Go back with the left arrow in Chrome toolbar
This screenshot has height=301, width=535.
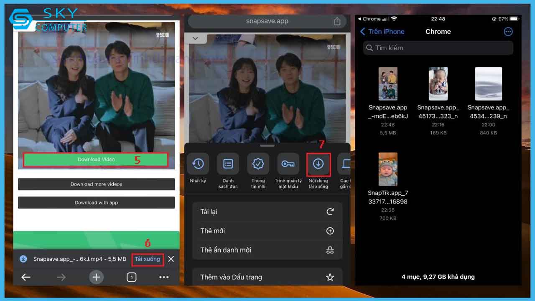(x=26, y=277)
